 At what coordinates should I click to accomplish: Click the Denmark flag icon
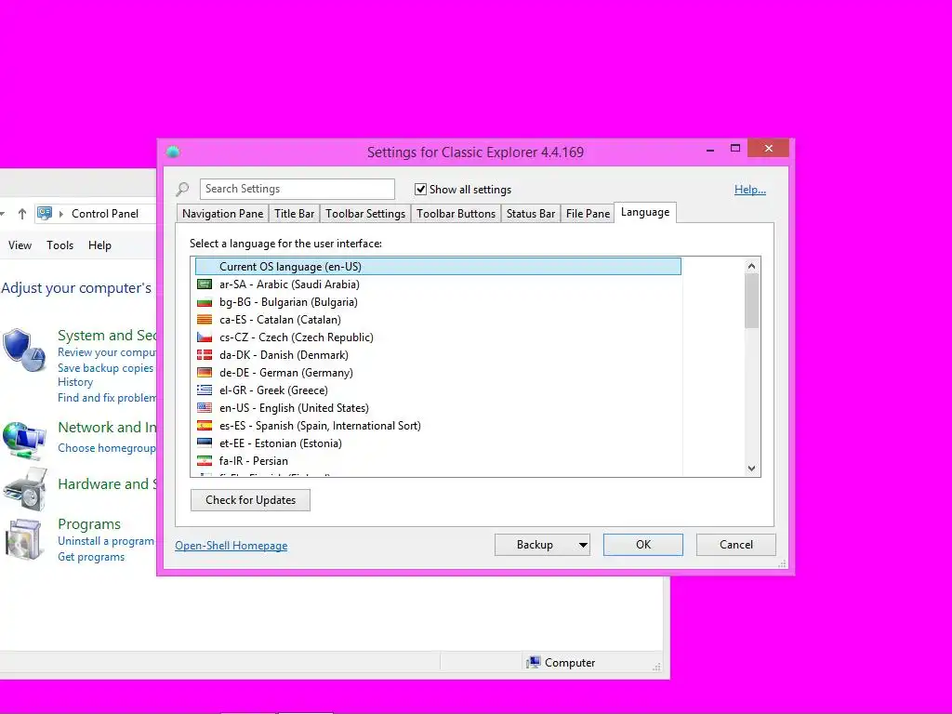(x=205, y=354)
